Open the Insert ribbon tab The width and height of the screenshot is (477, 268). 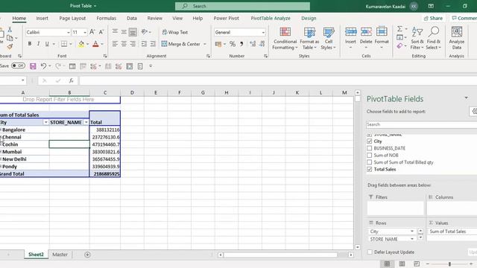[x=42, y=18]
